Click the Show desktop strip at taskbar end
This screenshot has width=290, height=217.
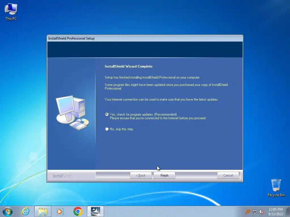[288, 211]
